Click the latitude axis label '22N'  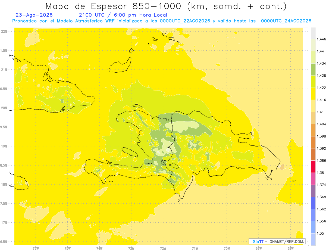pos(4,32)
